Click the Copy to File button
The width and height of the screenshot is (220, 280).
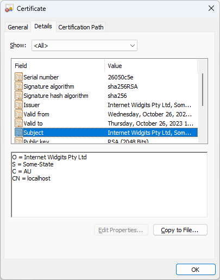coord(180,230)
